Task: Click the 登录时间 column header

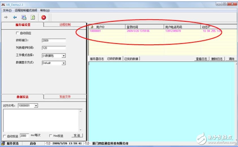Action: coord(144,27)
